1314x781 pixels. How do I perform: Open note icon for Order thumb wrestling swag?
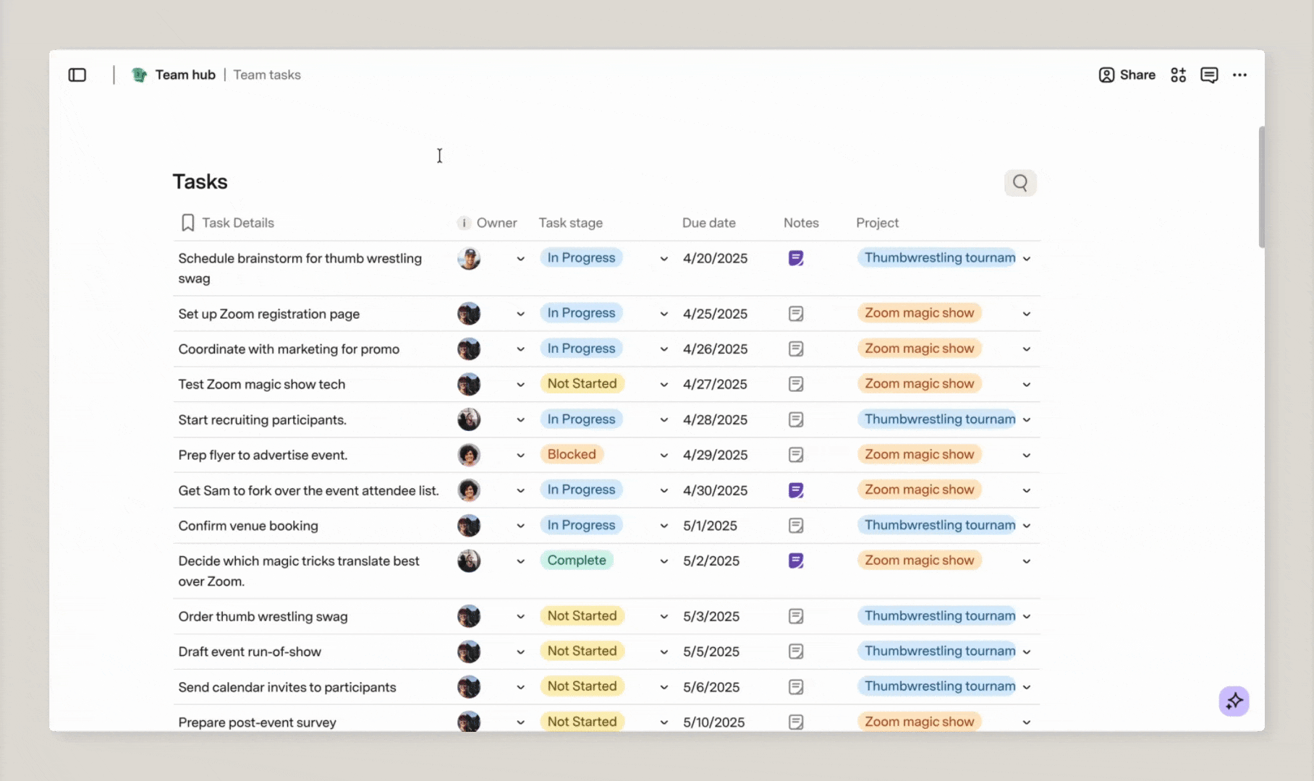(796, 616)
